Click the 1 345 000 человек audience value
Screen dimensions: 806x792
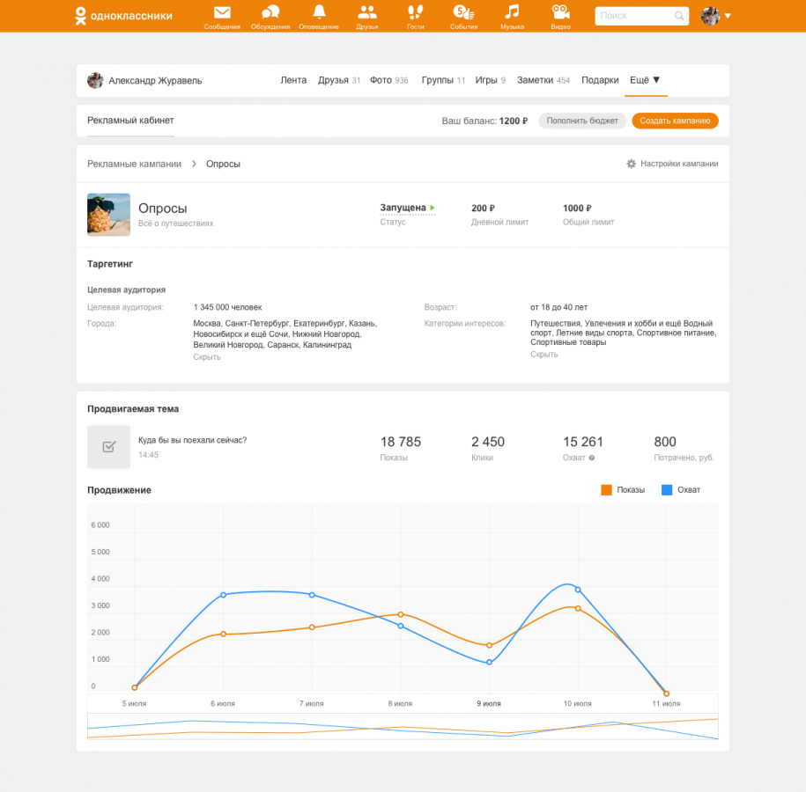pos(228,307)
